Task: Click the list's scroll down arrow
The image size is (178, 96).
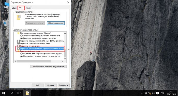Action: [x=65, y=58]
